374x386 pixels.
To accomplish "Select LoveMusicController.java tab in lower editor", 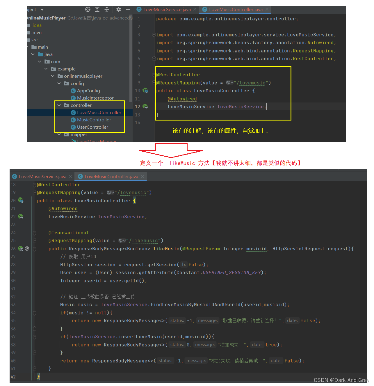I will click(111, 176).
